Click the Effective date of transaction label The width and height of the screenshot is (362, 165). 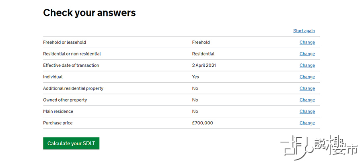pos(71,65)
